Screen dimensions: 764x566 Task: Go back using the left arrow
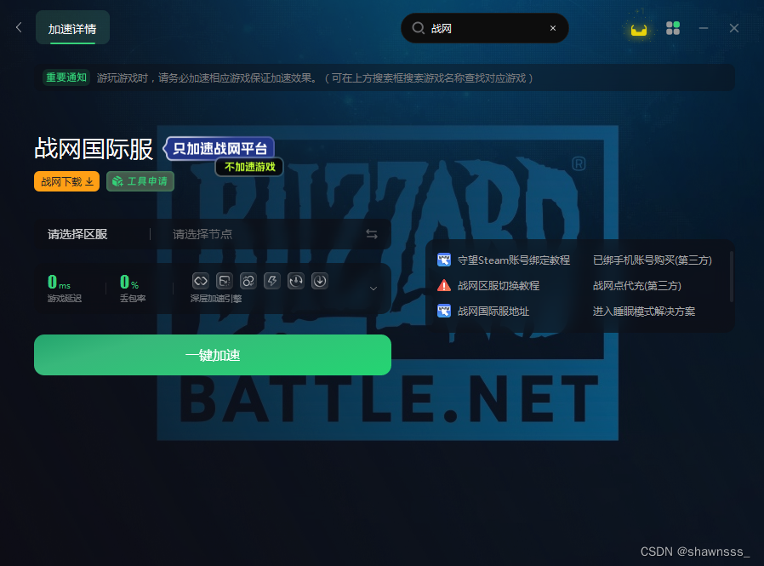coord(19,28)
